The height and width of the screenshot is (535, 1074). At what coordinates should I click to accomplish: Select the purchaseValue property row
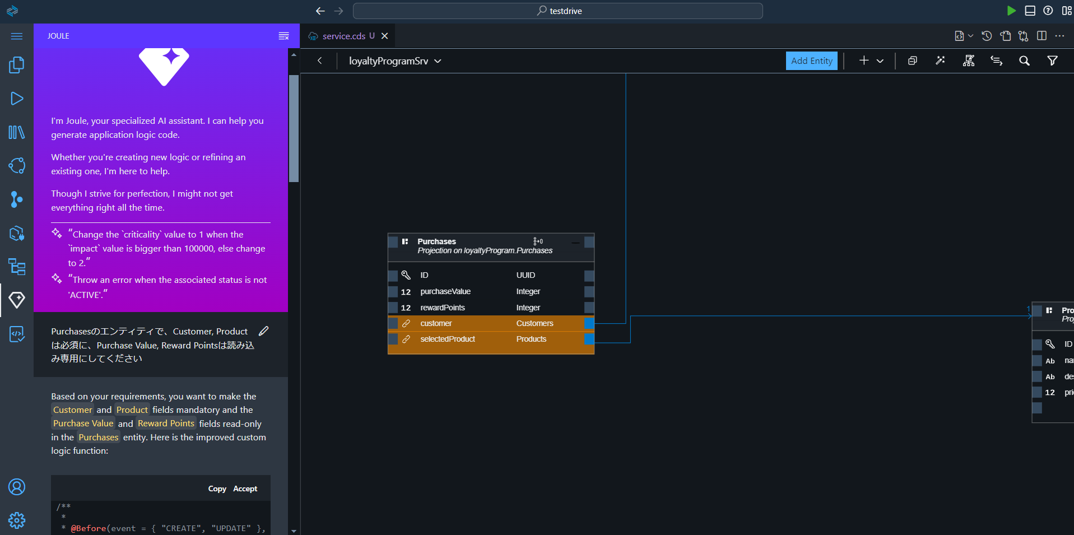tap(491, 291)
